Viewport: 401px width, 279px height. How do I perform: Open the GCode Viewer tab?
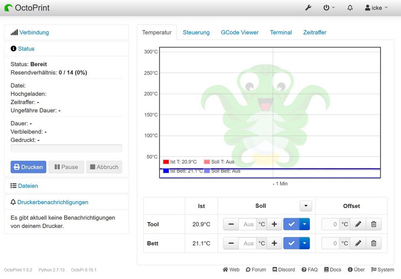point(240,32)
